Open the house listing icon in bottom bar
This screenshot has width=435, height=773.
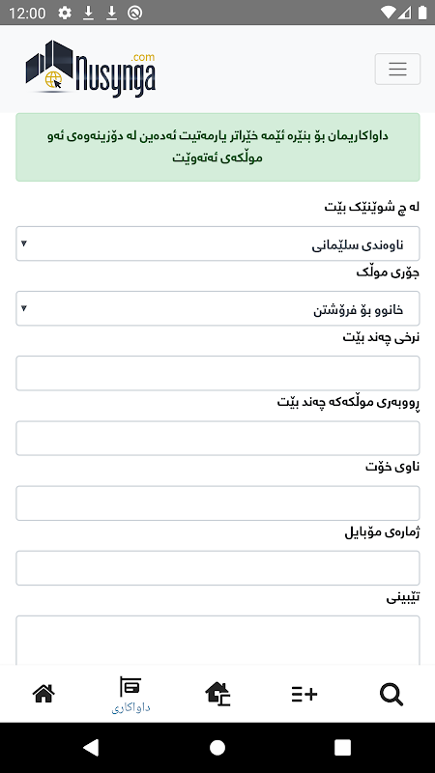[x=217, y=694]
